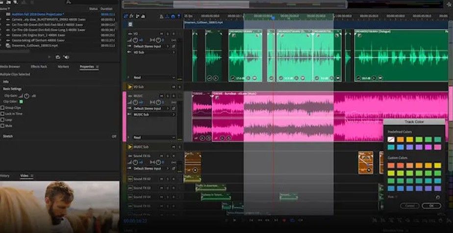The image size is (453, 233).
Task: Click the red Record button in transport
Action: tap(284, 220)
